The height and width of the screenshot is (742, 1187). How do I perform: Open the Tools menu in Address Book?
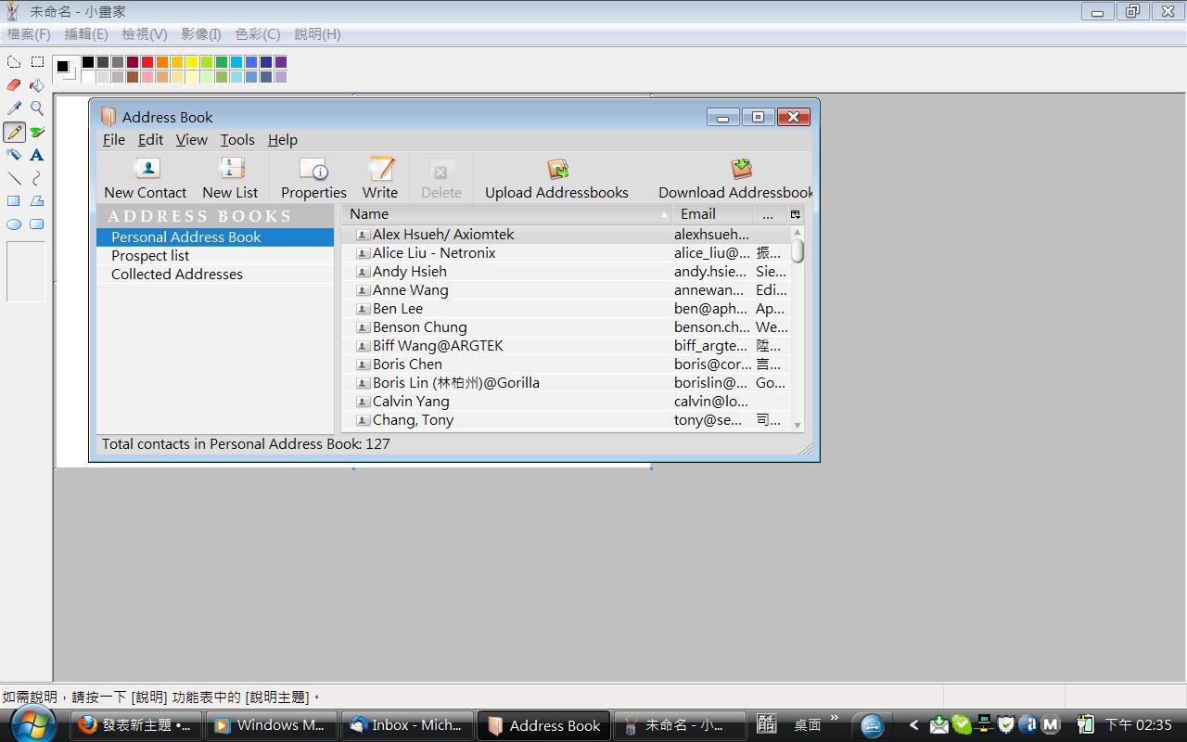[x=237, y=139]
